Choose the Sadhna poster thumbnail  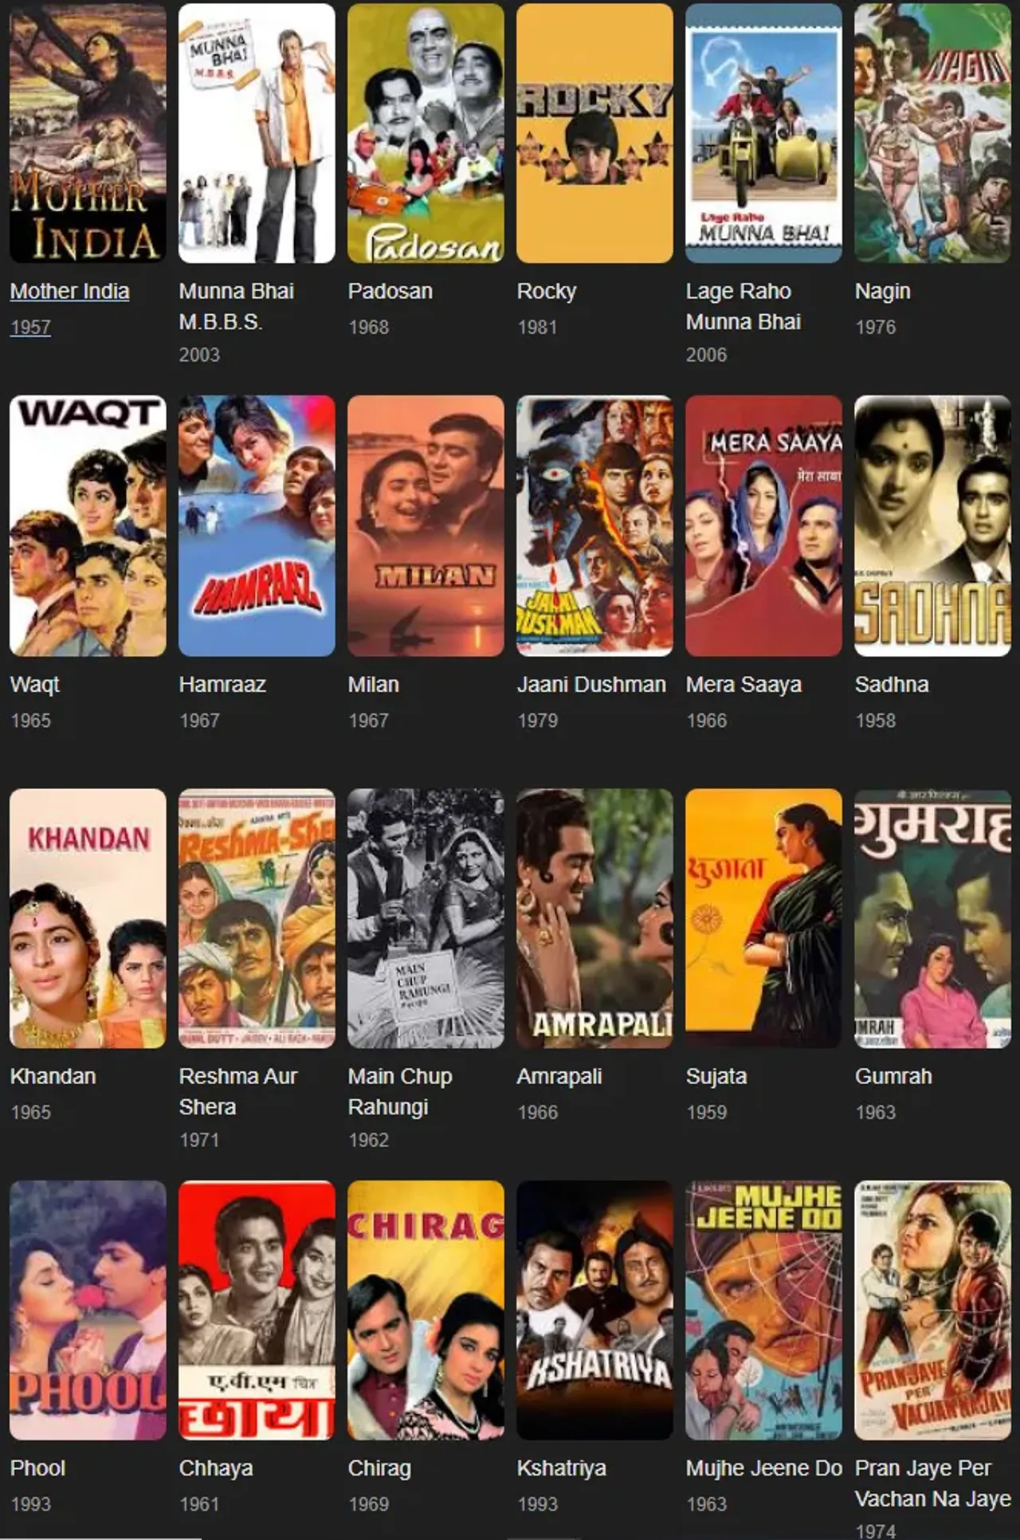coord(932,526)
